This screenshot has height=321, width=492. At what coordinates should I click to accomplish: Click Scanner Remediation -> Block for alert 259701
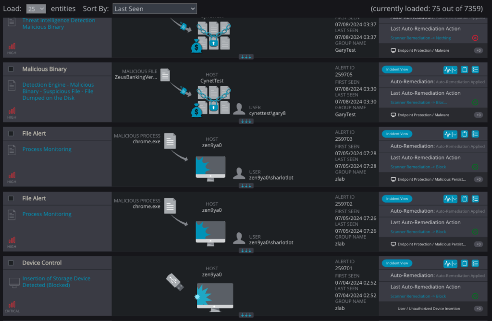point(418,296)
